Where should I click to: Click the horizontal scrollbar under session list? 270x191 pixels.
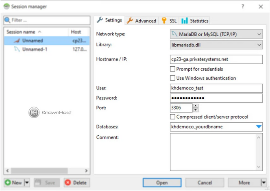tap(46, 171)
